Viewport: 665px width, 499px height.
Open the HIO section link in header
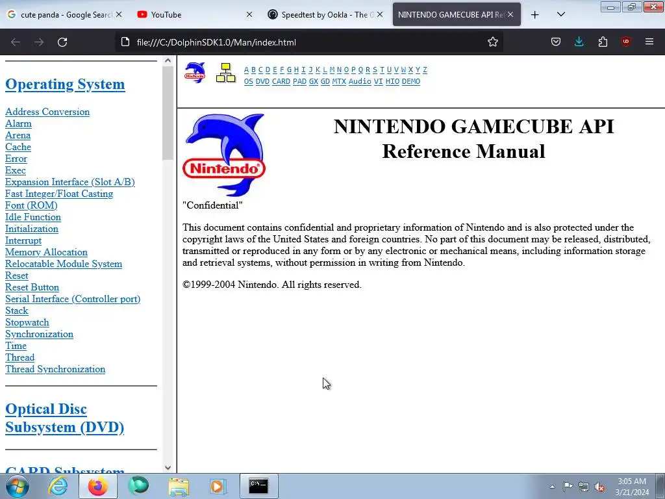pos(392,81)
